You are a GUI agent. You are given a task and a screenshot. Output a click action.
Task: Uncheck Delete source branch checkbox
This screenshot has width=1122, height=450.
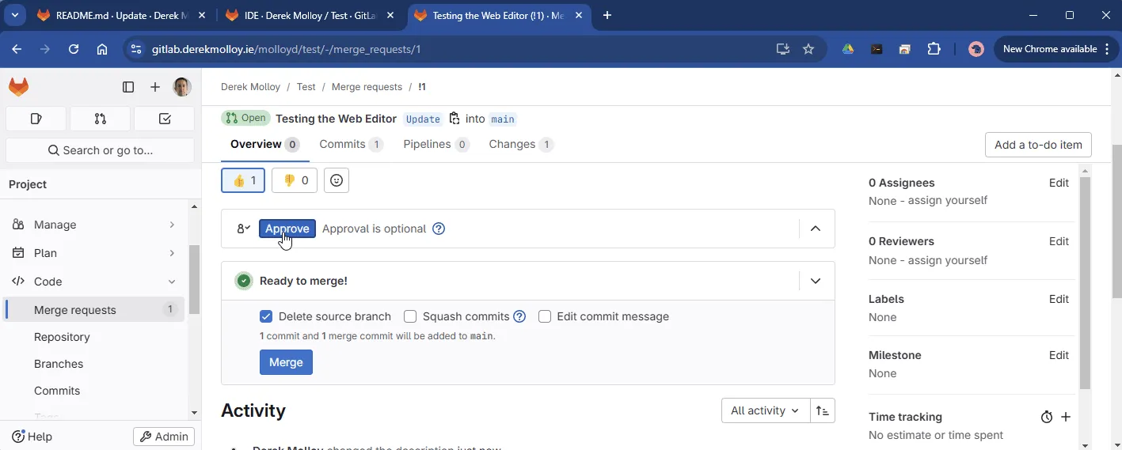pos(266,316)
